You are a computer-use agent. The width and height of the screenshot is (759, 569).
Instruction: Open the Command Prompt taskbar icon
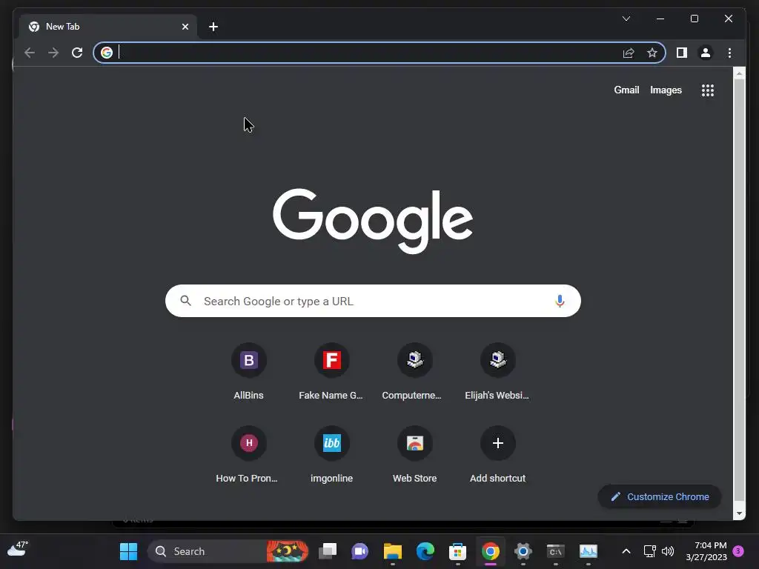(555, 551)
